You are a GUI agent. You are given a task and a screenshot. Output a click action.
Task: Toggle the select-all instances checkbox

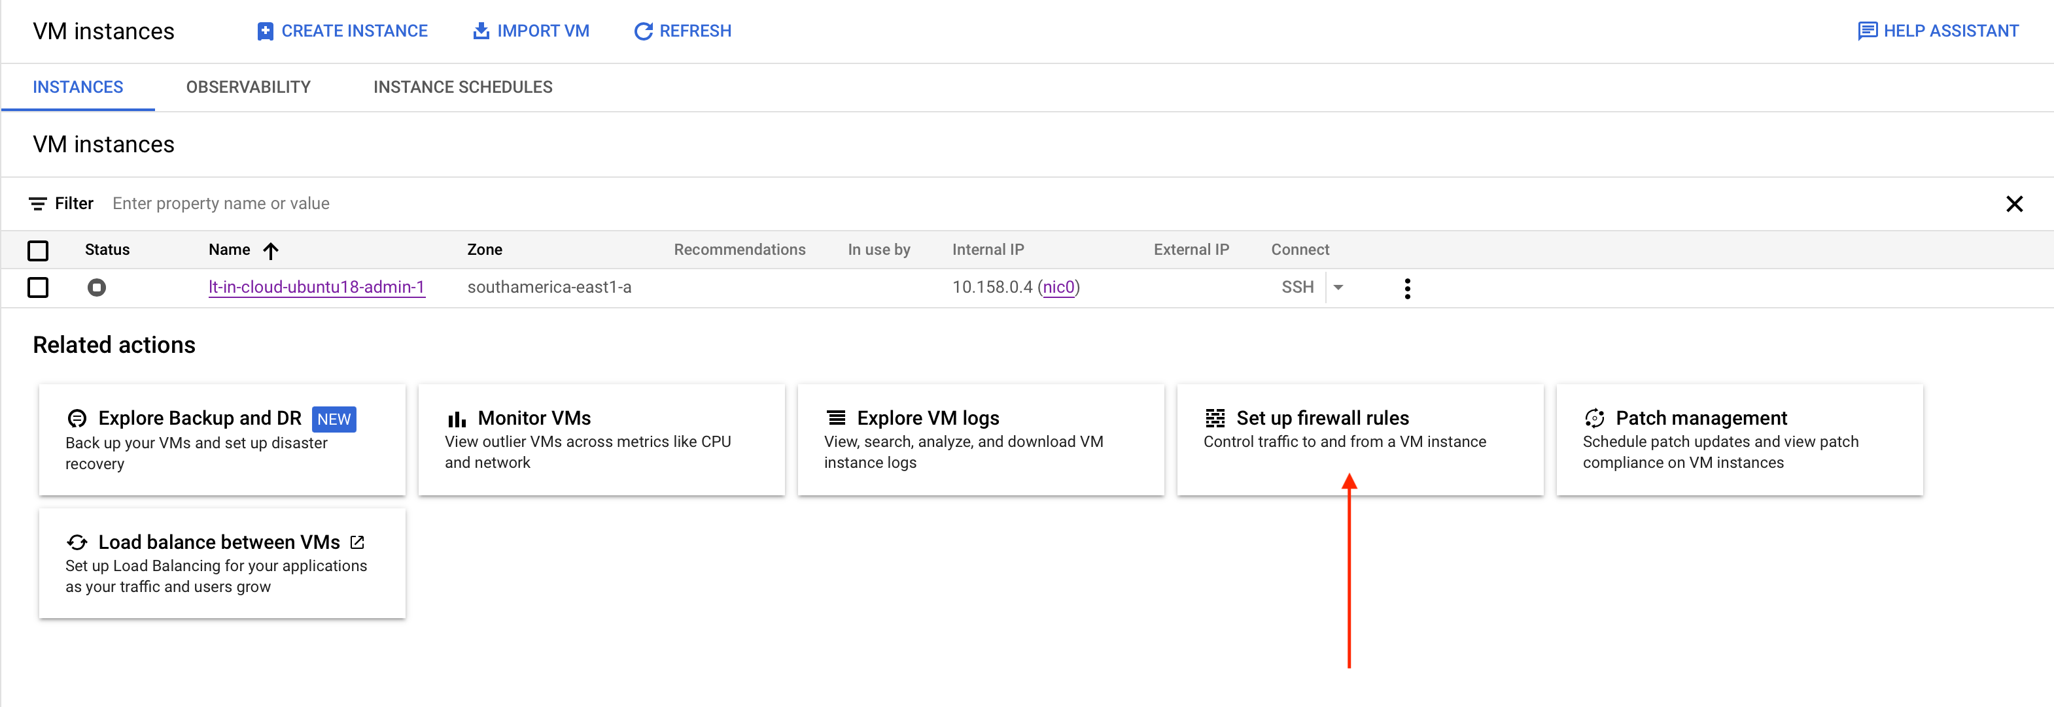click(39, 251)
